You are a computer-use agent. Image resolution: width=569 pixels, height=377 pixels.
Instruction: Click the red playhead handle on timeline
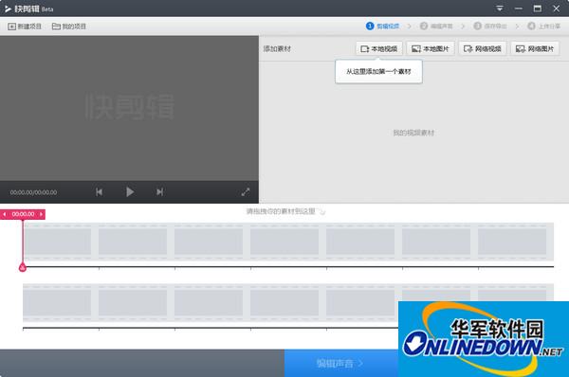point(23,268)
